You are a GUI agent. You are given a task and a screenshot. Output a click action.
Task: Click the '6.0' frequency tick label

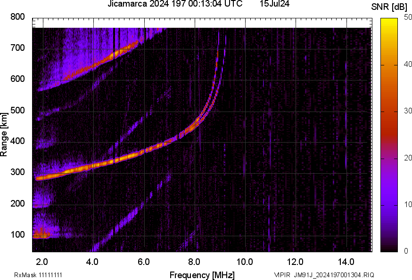point(143,262)
